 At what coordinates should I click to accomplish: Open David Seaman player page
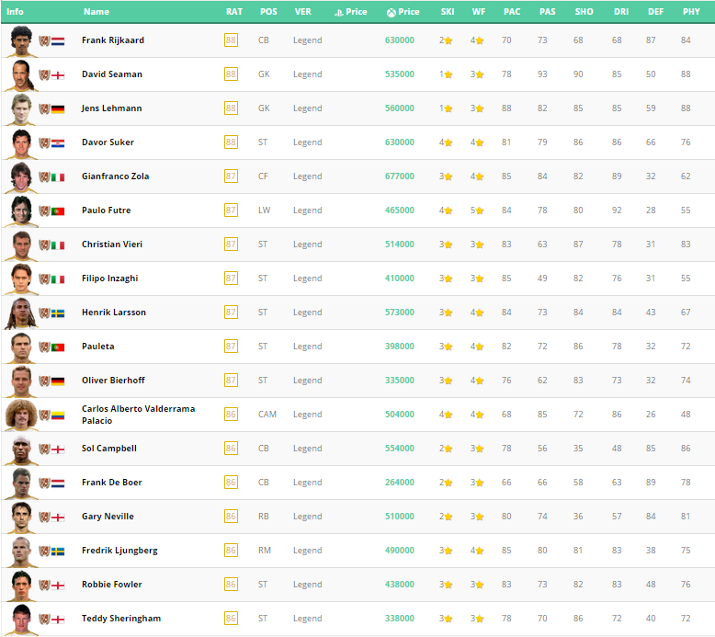112,74
